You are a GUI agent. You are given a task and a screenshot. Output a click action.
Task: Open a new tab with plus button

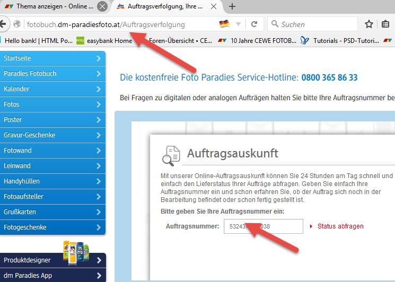(x=232, y=7)
